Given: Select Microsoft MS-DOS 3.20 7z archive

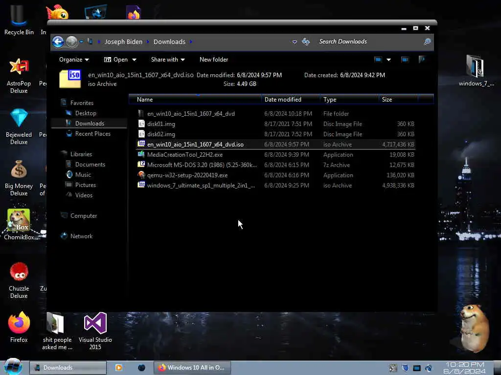Looking at the screenshot, I should tap(276, 165).
